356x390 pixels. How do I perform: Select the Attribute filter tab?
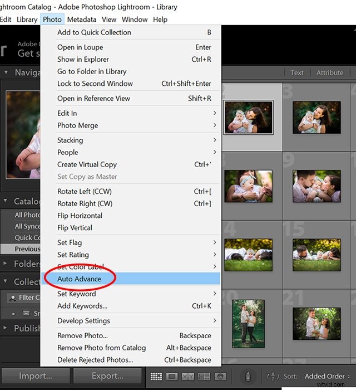pyautogui.click(x=330, y=72)
